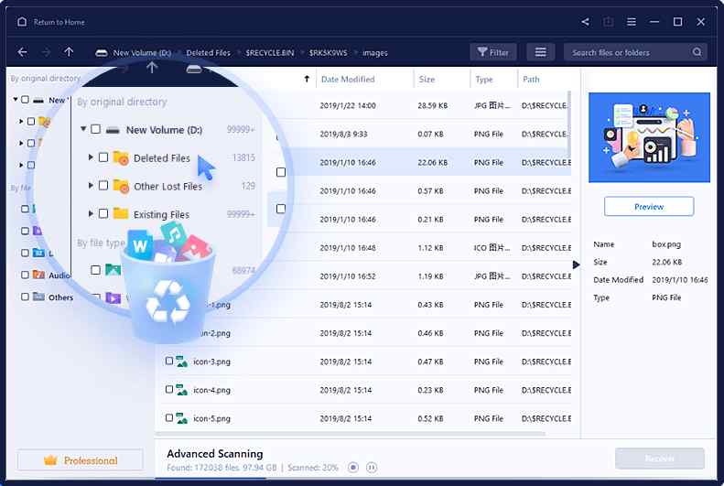Click the Preview button
The image size is (724, 486).
click(649, 207)
